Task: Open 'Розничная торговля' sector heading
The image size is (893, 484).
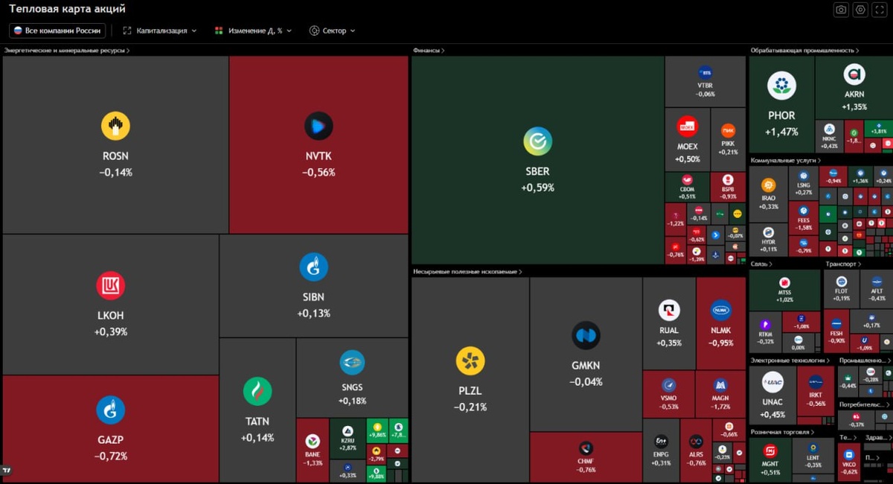Action: tap(782, 432)
